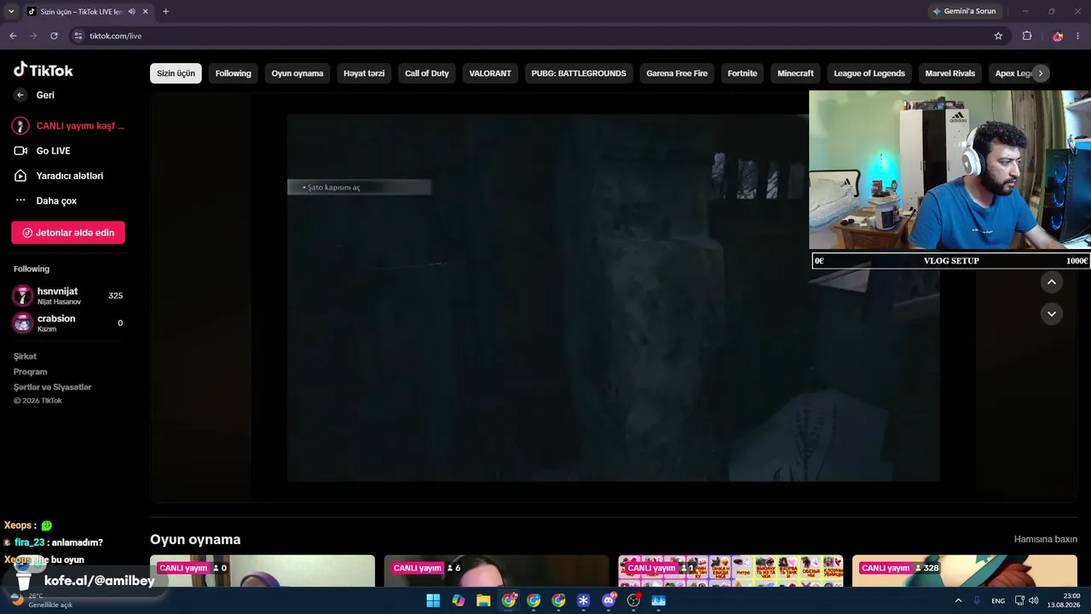Open Discord from the taskbar
The image size is (1091, 614).
[x=609, y=600]
